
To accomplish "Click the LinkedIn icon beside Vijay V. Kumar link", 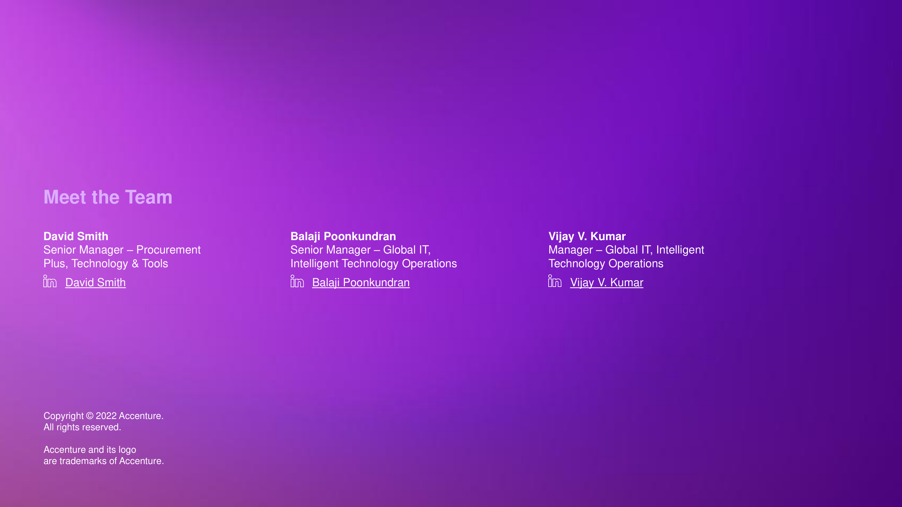I will click(x=555, y=281).
